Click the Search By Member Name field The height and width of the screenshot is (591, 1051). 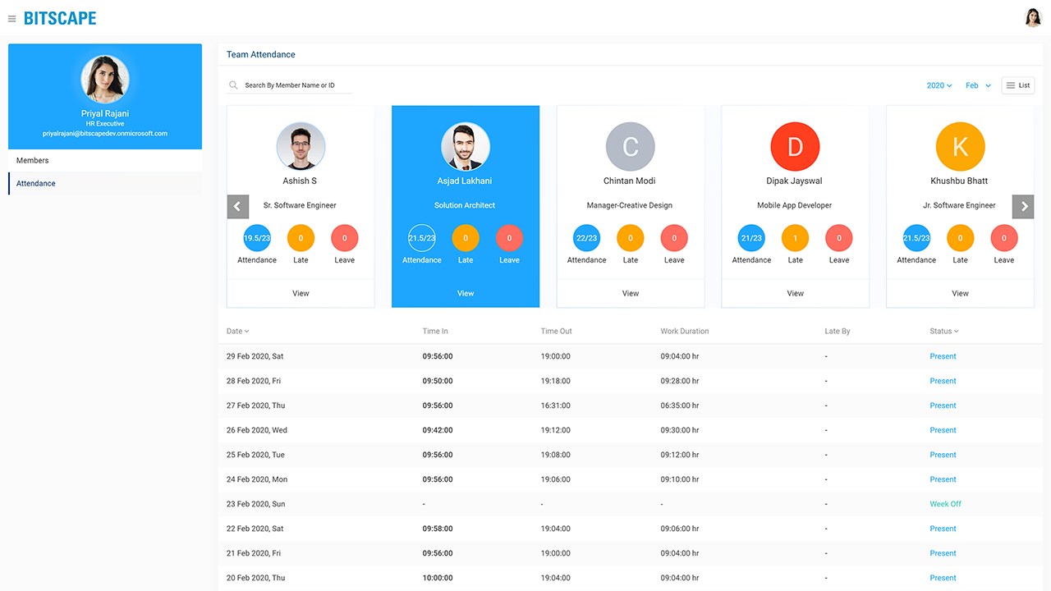point(290,85)
